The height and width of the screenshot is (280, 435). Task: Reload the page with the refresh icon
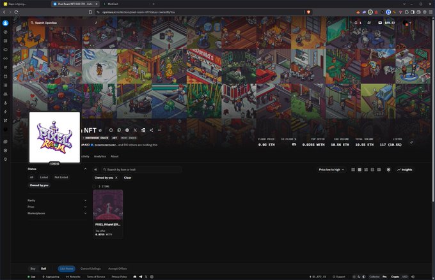click(x=17, y=12)
